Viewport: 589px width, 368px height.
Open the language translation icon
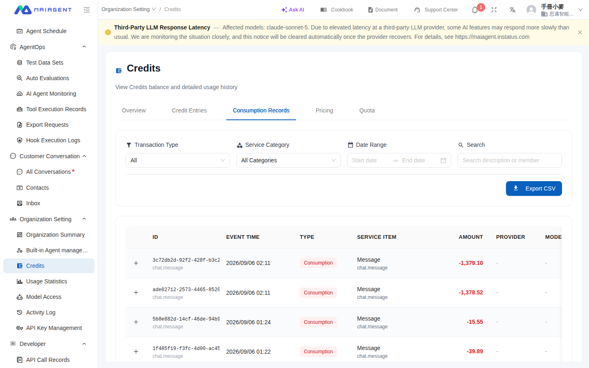pos(513,10)
